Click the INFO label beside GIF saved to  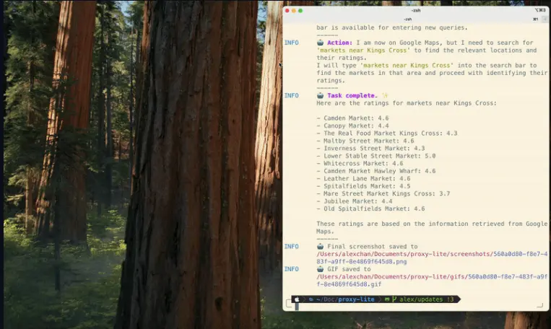click(x=292, y=269)
